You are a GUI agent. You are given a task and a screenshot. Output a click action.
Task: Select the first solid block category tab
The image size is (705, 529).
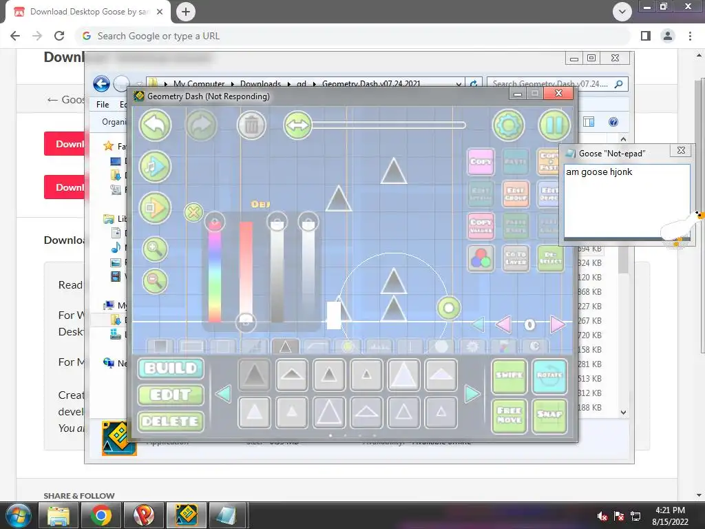click(x=160, y=346)
